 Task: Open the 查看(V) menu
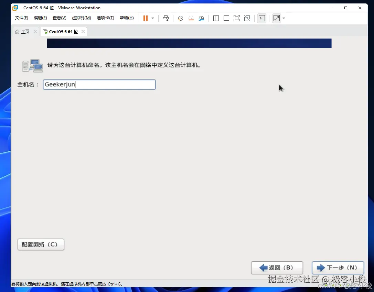(x=60, y=18)
